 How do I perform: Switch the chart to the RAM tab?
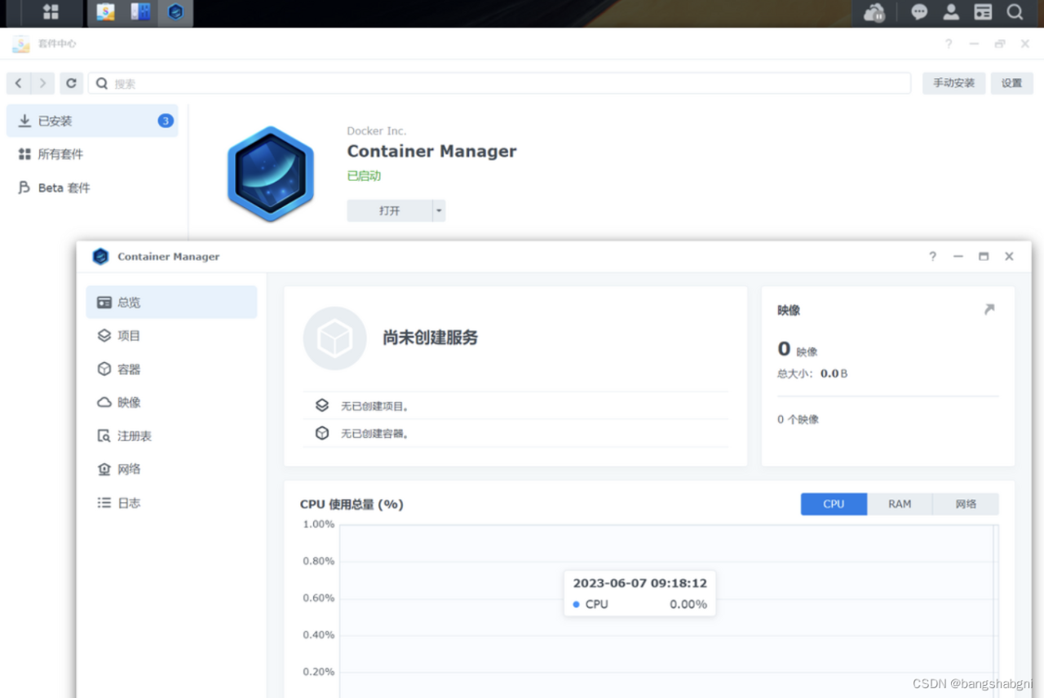(x=900, y=504)
